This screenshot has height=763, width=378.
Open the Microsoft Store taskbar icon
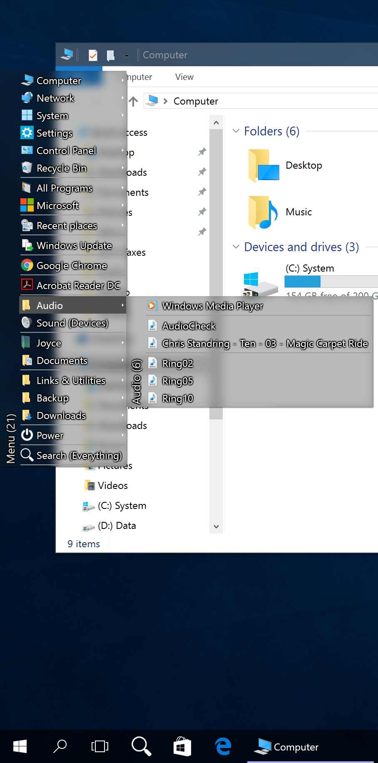tap(182, 746)
